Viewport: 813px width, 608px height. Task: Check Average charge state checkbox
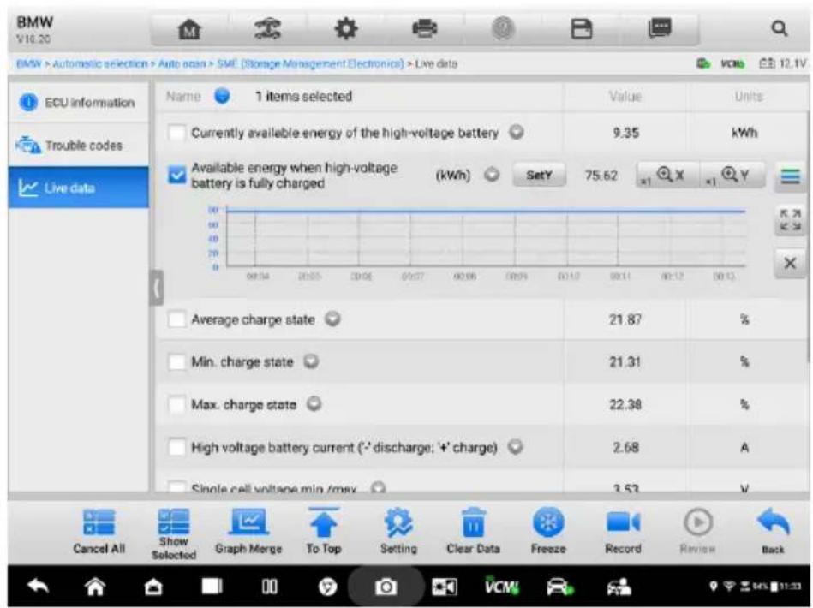click(176, 319)
